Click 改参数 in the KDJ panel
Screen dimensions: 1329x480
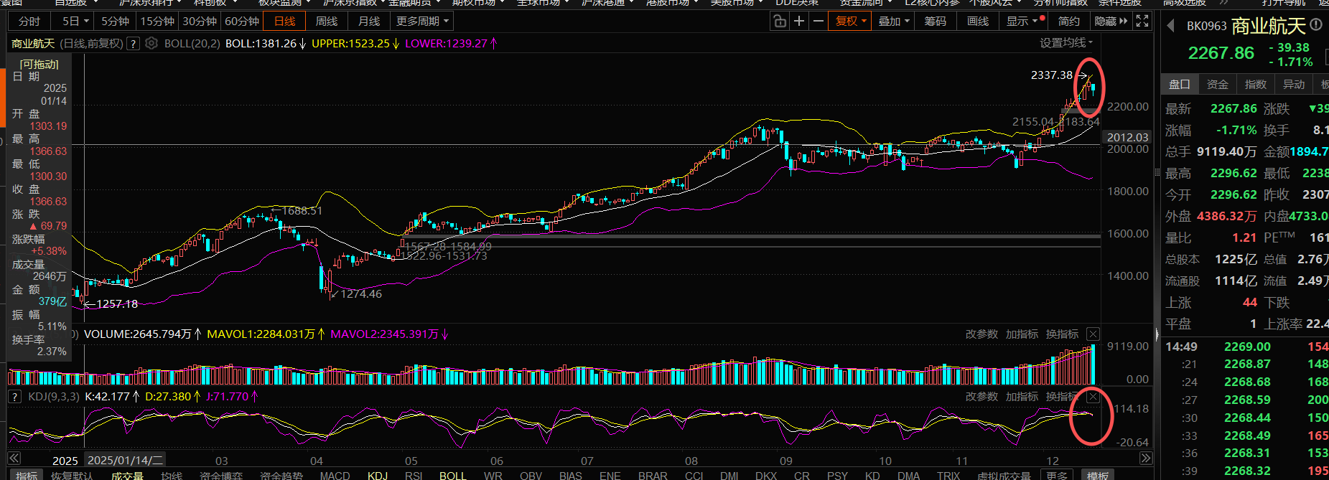click(981, 397)
